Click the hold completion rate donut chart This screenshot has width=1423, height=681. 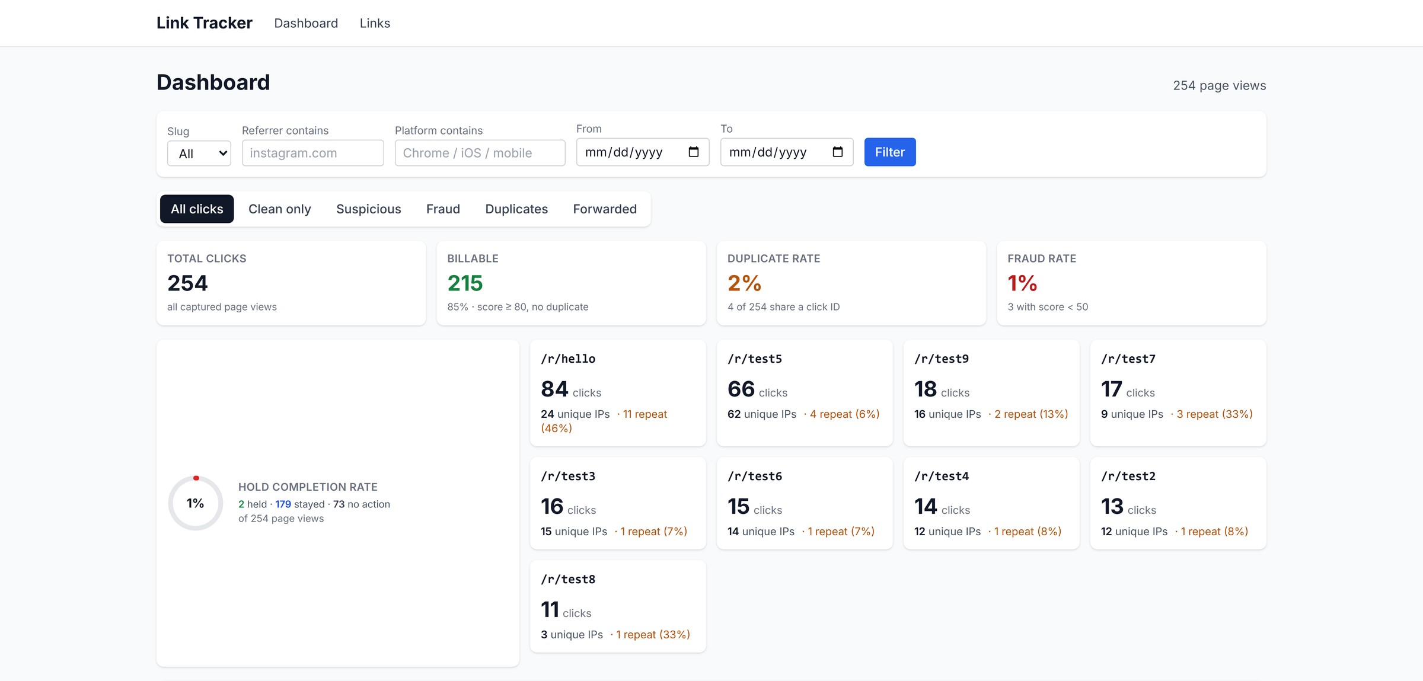tap(196, 503)
